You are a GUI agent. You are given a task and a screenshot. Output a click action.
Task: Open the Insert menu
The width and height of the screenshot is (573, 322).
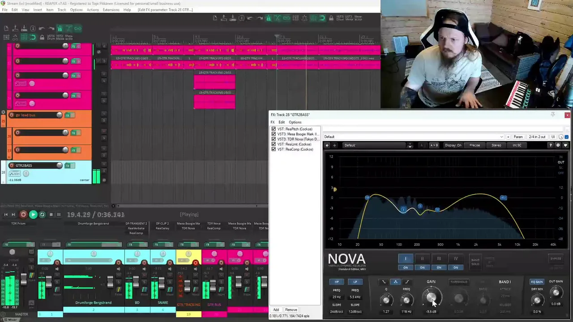38,10
